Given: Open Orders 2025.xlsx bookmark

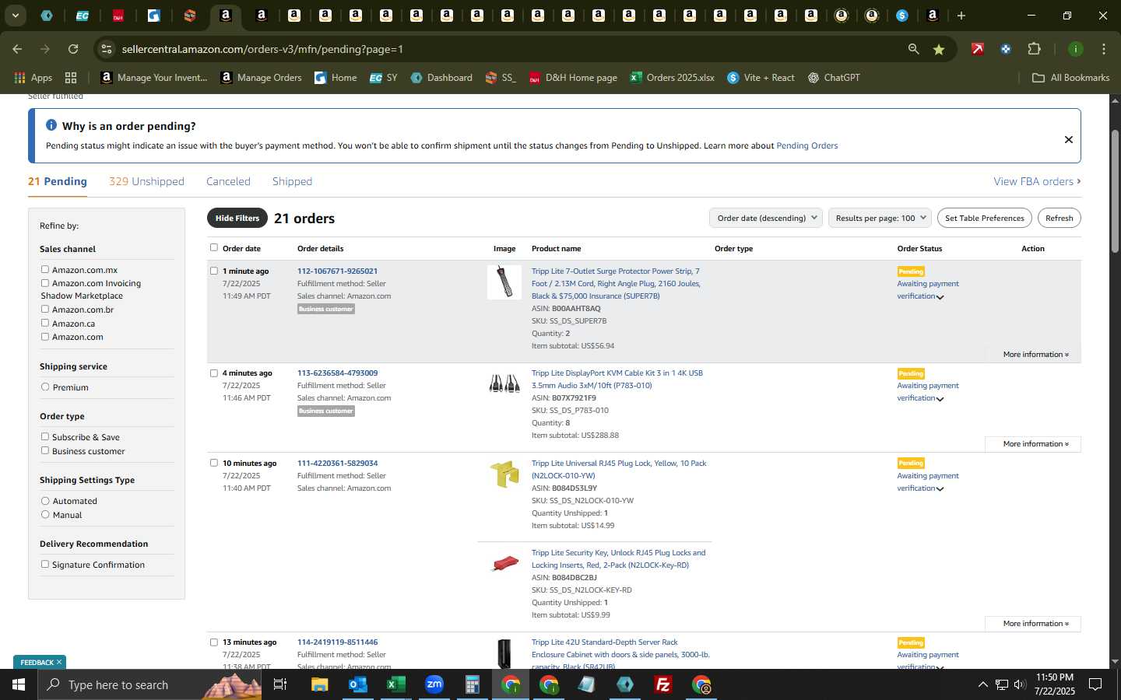Looking at the screenshot, I should [x=672, y=78].
